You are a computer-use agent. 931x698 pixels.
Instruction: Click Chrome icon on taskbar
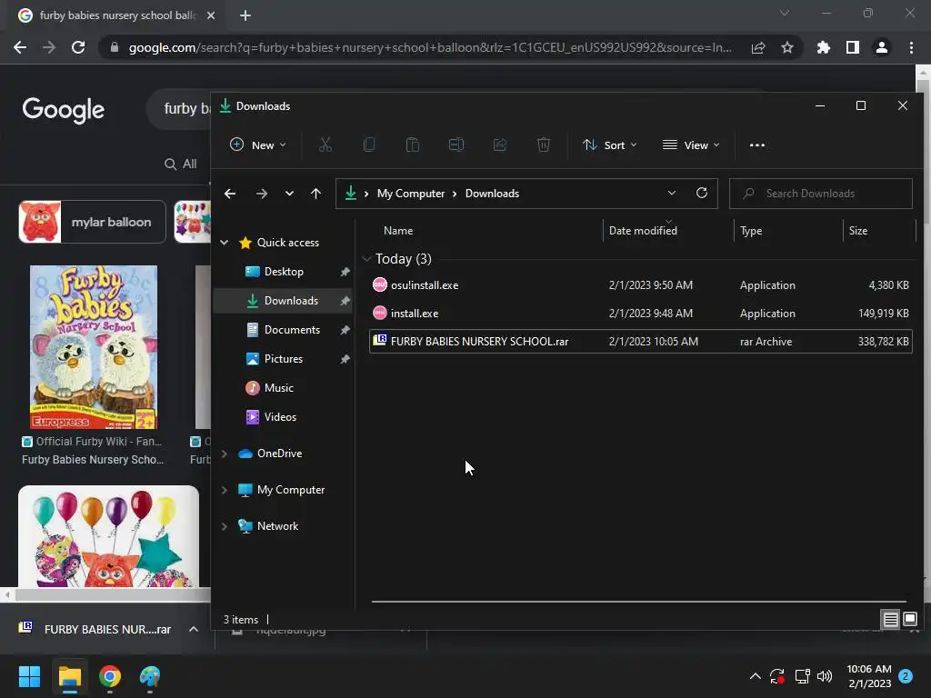[110, 676]
